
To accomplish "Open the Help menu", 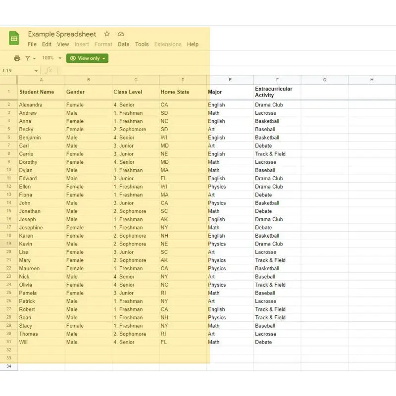I will [193, 45].
